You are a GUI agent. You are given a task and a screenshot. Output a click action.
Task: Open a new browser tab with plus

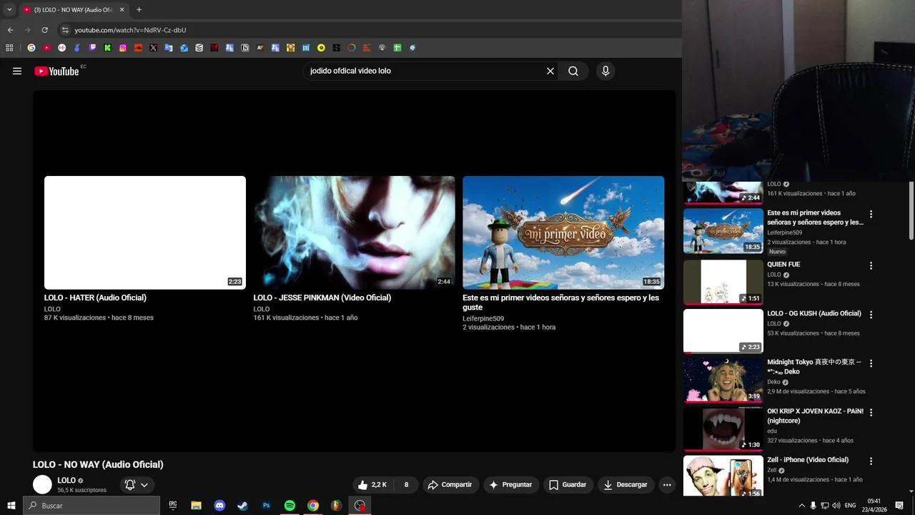(x=139, y=10)
